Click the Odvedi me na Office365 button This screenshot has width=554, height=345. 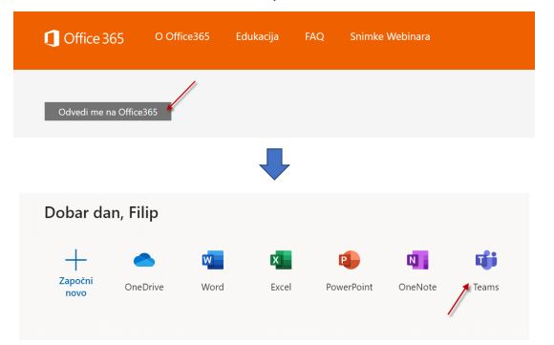[108, 112]
